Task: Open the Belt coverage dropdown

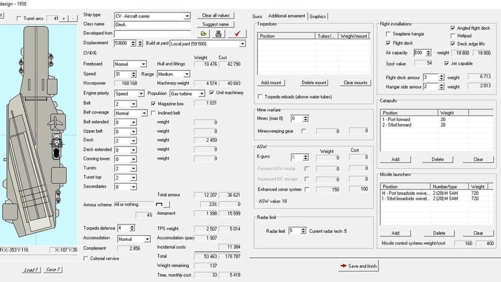Action: 144,113
